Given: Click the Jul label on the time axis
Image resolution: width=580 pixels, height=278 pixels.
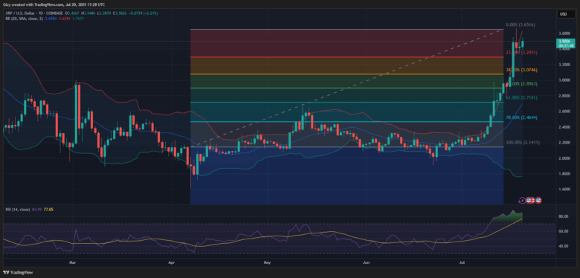Looking at the screenshot, I should pos(461,263).
